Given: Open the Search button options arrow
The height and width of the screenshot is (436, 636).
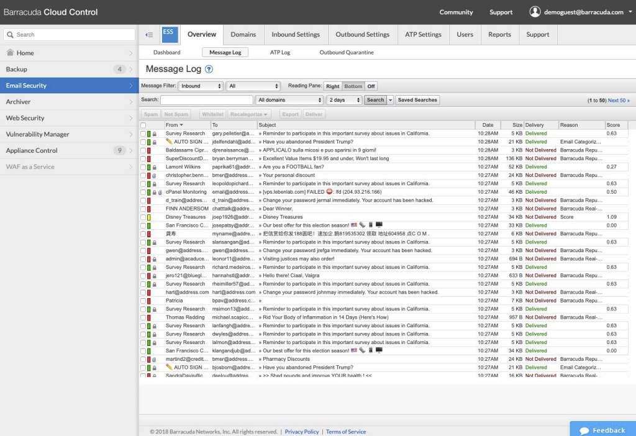Looking at the screenshot, I should [390, 100].
